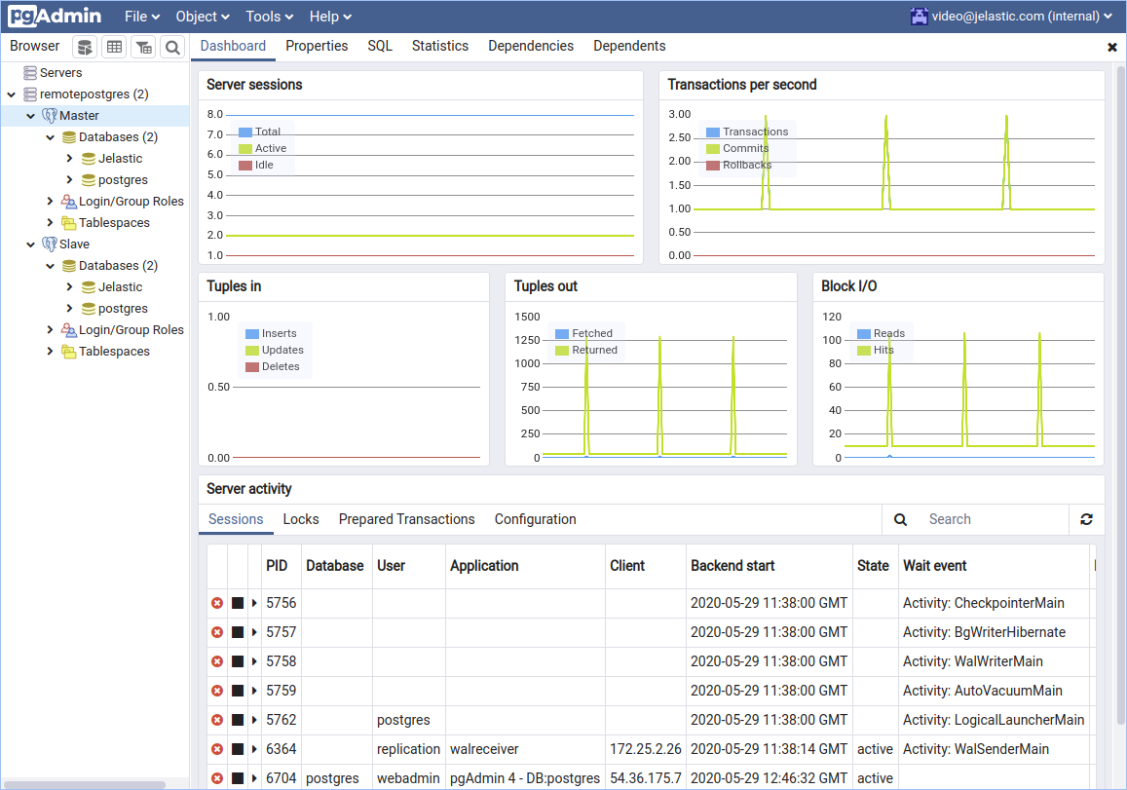This screenshot has height=790, width=1127.
Task: Click the Search Objects magnifier icon
Action: (172, 48)
